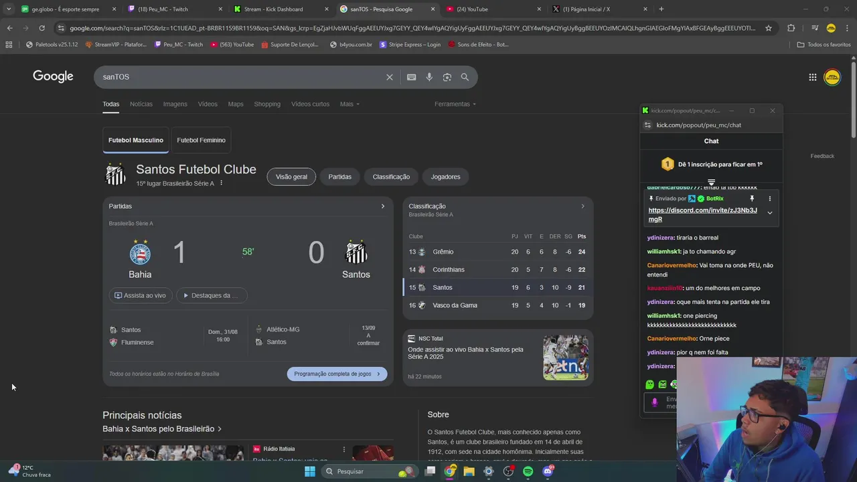Screen dimensions: 857x482
Task: Click the Google logo
Action: 53,76
